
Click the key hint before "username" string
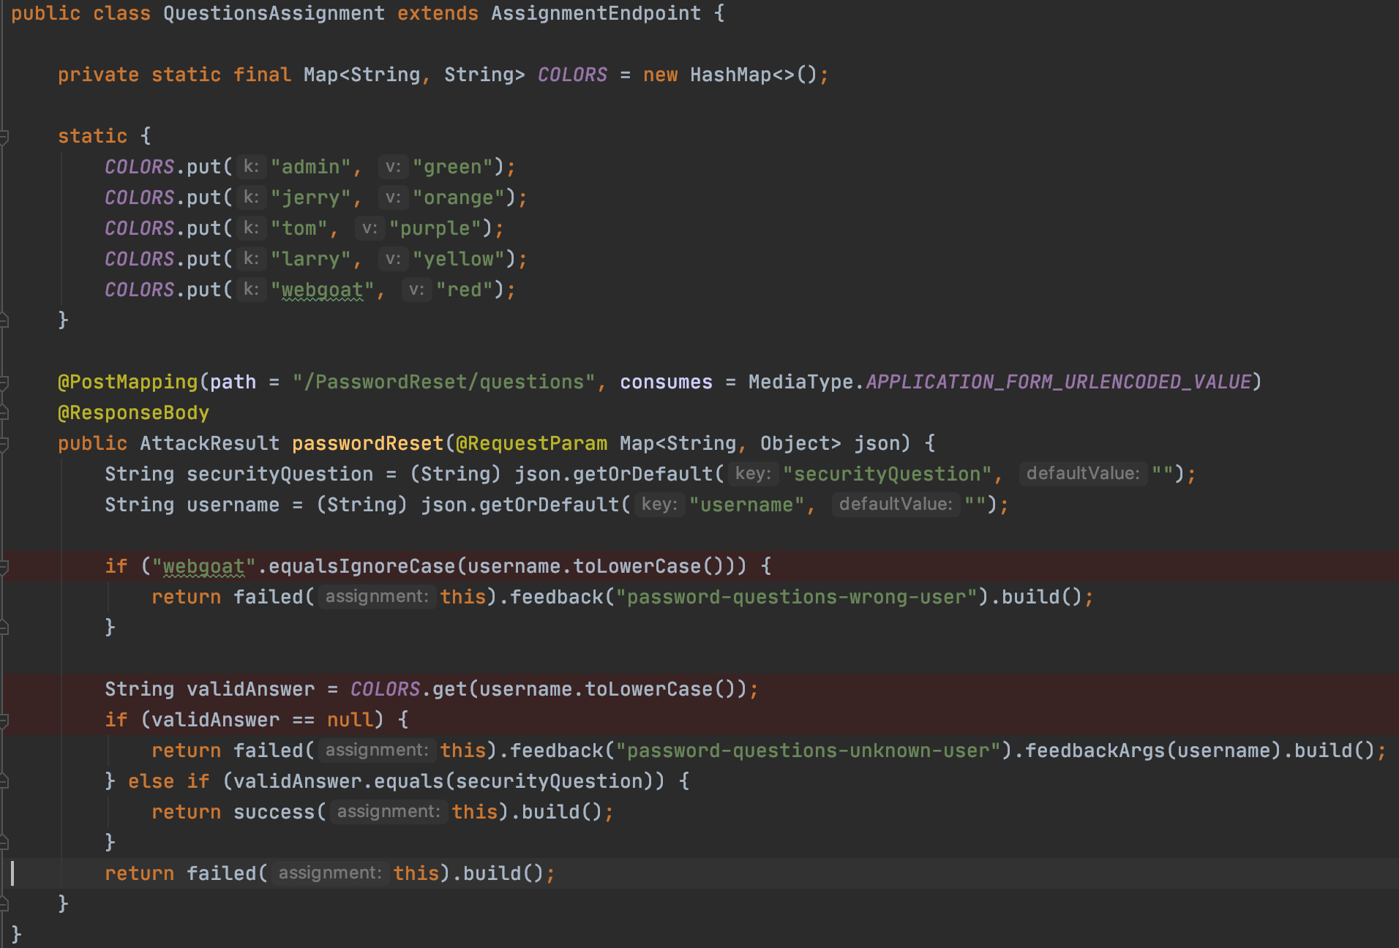click(x=659, y=505)
